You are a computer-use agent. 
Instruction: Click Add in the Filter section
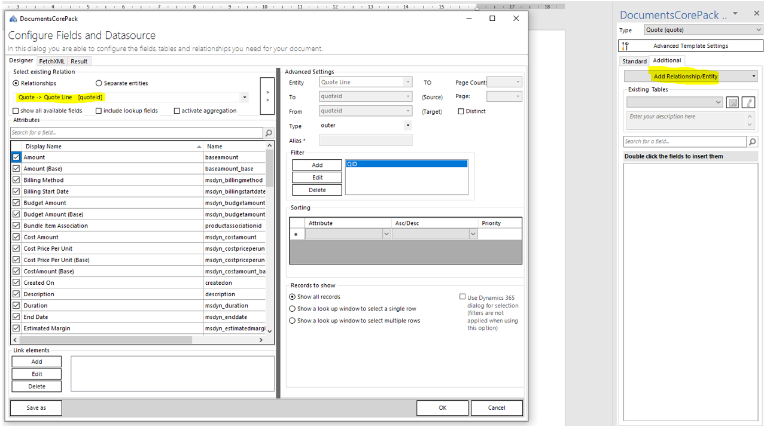click(317, 165)
